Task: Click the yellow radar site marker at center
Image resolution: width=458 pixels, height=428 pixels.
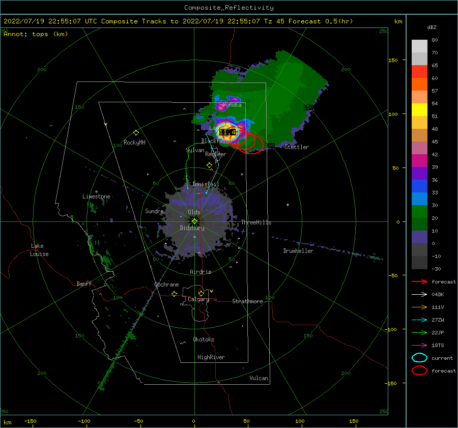Action: pos(194,221)
